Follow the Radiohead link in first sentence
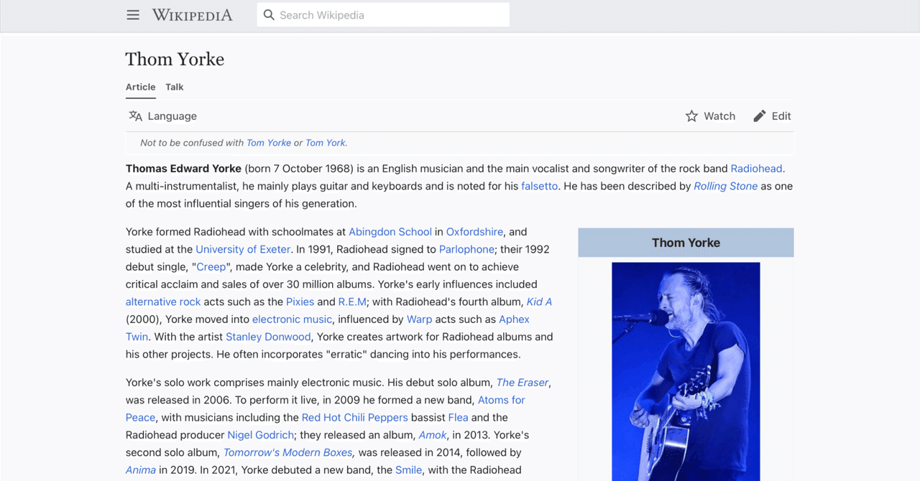920x481 pixels. click(x=756, y=169)
